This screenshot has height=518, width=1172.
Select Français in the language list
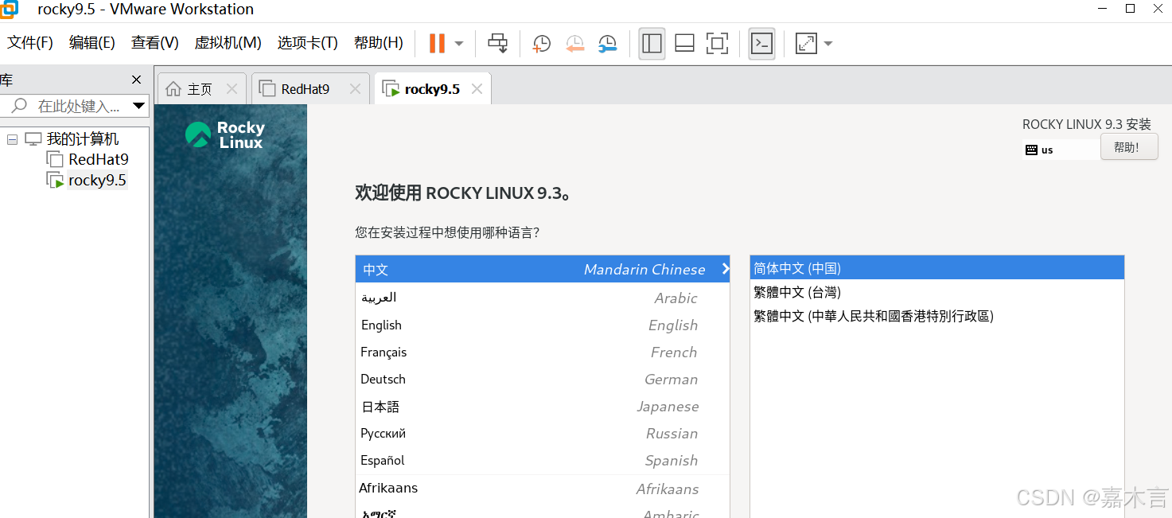click(x=543, y=352)
